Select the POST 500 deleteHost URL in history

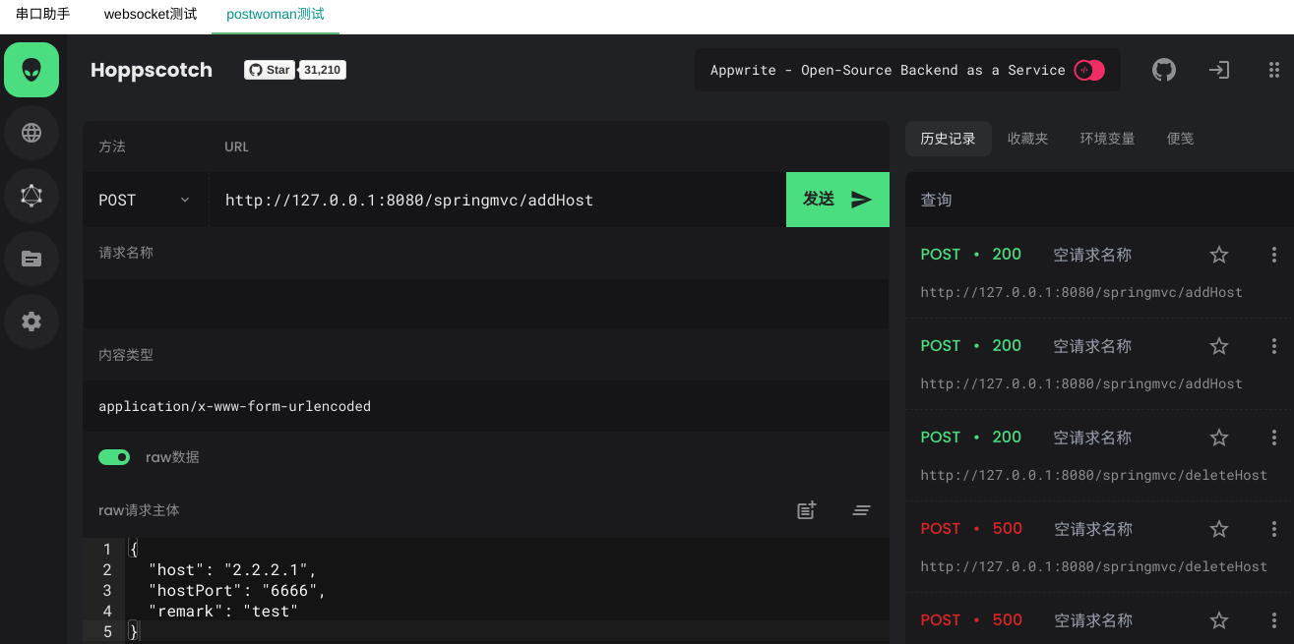1094,566
